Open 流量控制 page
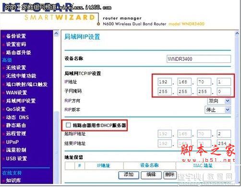This screenshot has width=241, height=187. (x=16, y=150)
